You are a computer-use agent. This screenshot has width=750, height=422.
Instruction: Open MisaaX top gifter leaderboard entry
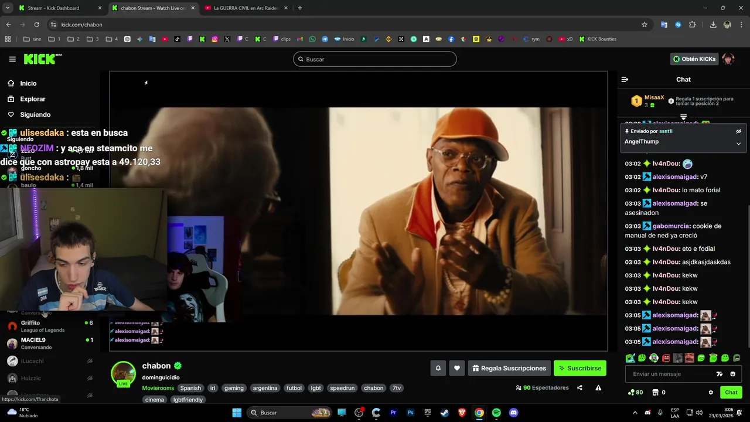pyautogui.click(x=648, y=101)
